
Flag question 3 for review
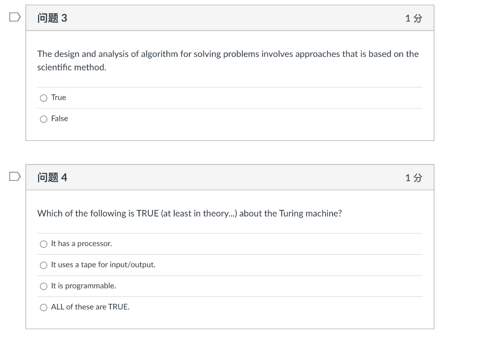click(15, 17)
